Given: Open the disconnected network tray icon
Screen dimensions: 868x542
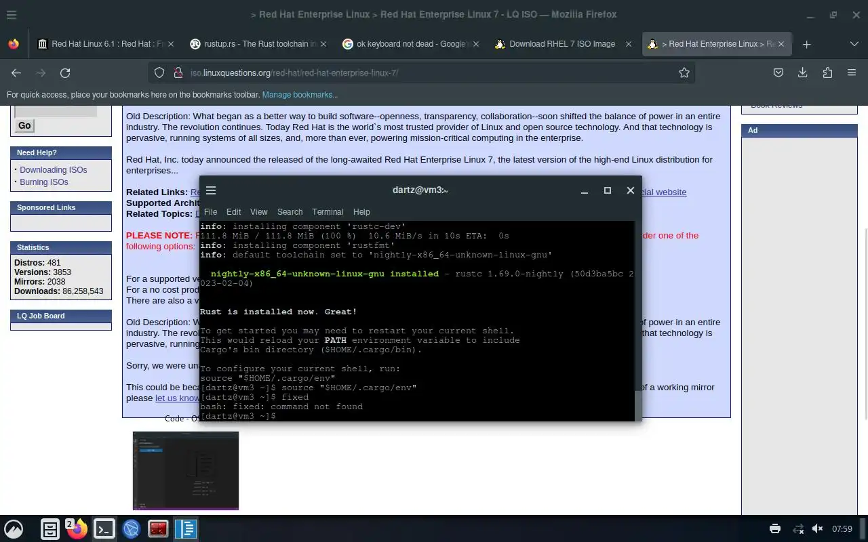Looking at the screenshot, I should 798,528.
